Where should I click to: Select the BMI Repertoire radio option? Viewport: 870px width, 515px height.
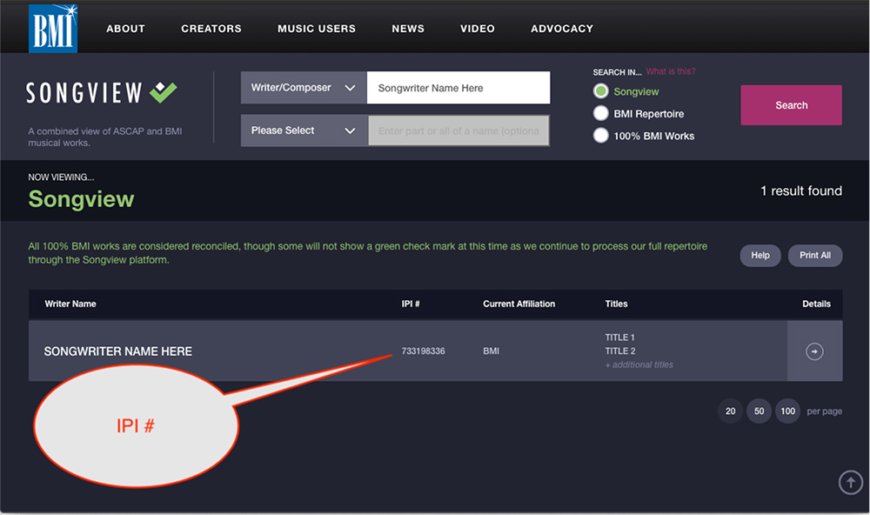(x=600, y=113)
